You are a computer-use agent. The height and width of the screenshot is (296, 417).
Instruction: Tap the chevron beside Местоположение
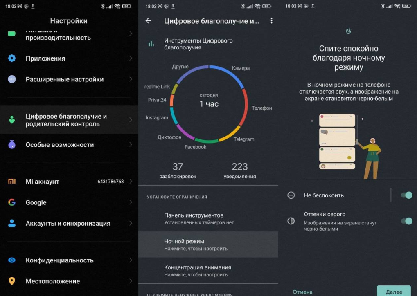coord(131,281)
